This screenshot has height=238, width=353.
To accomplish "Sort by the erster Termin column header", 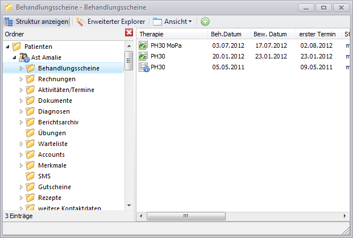I will (318, 34).
